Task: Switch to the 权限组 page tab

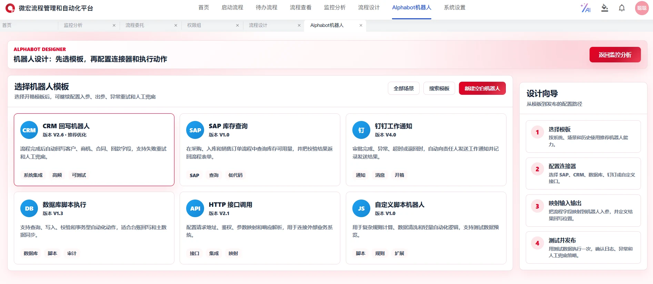Action: pos(194,25)
